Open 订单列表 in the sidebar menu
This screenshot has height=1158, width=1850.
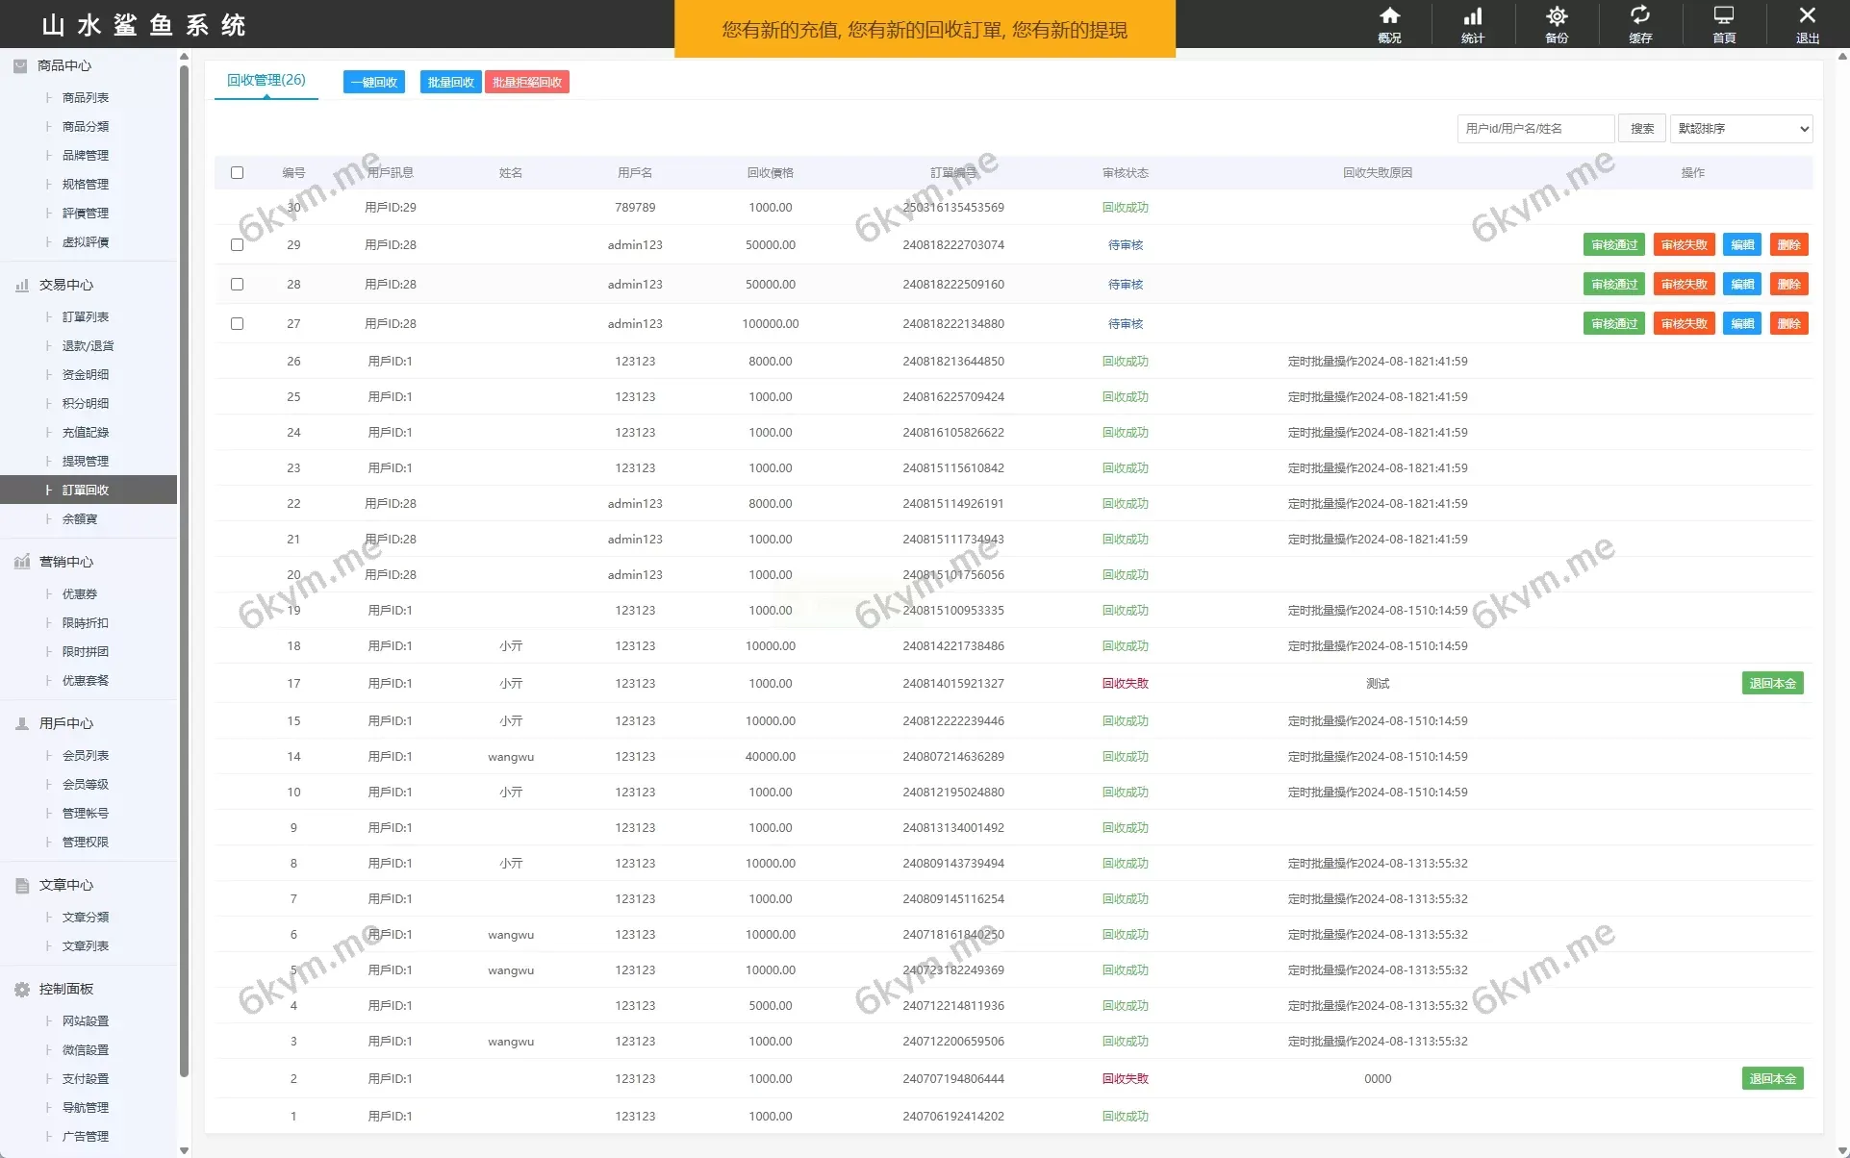coord(85,316)
